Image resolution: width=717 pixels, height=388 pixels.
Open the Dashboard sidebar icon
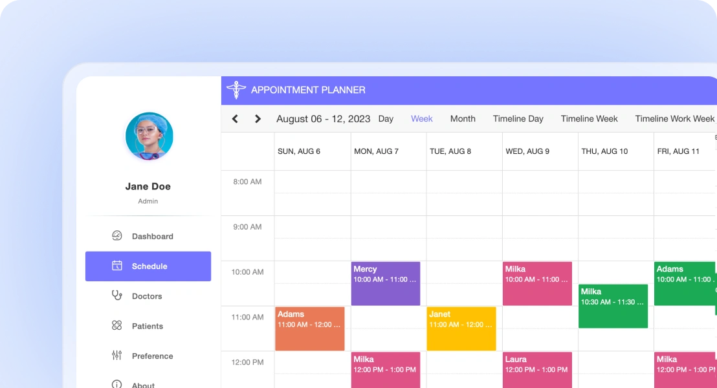116,236
